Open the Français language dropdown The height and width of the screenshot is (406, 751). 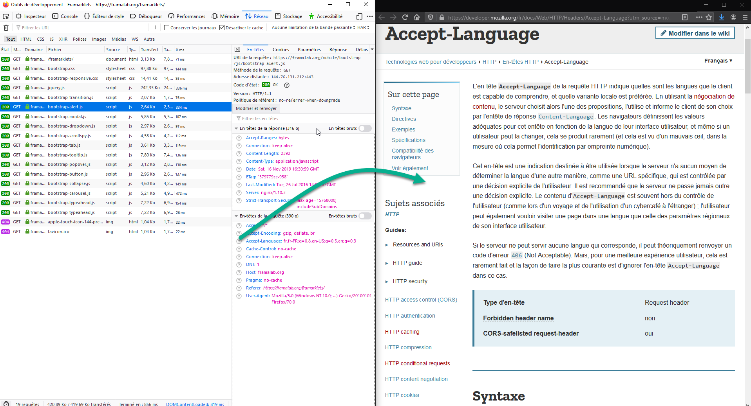click(x=718, y=61)
